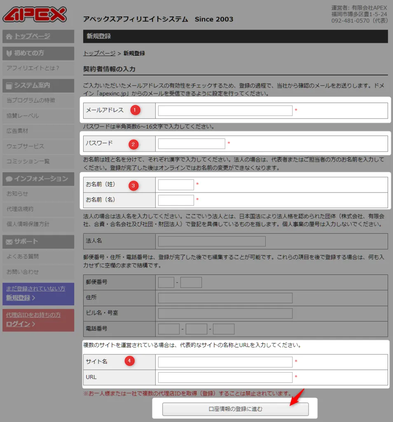The height and width of the screenshot is (422, 393).
Task: Click the envelope icon beside サポート
Action: [x=9, y=241]
